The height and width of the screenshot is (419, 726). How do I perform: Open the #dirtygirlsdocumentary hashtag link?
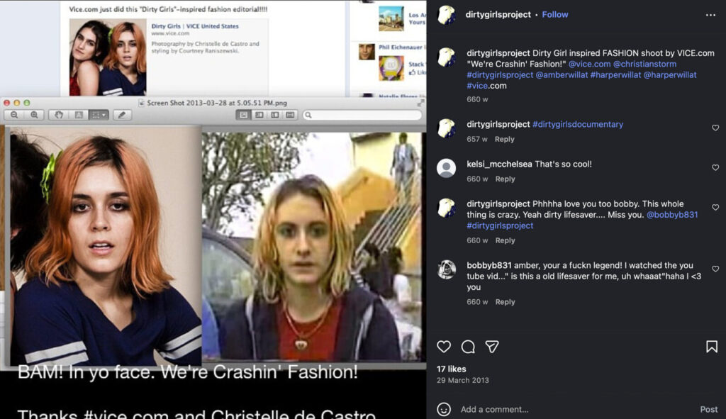click(x=578, y=124)
